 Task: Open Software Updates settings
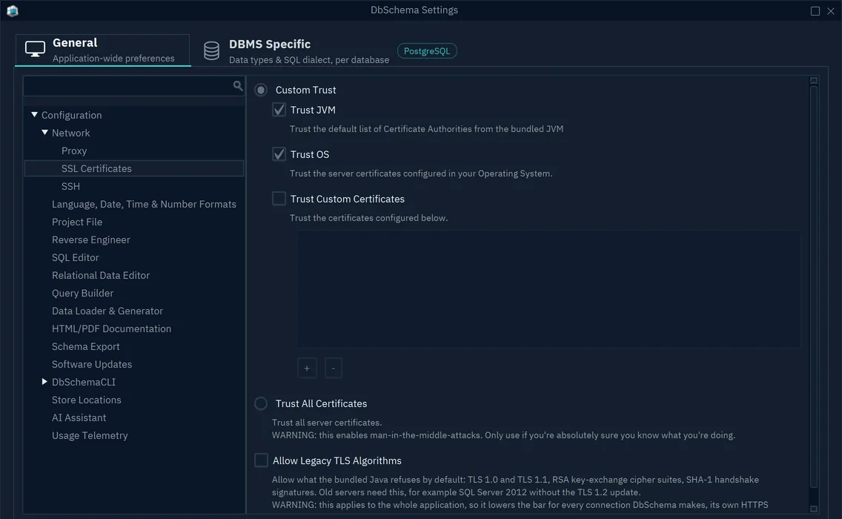point(92,364)
